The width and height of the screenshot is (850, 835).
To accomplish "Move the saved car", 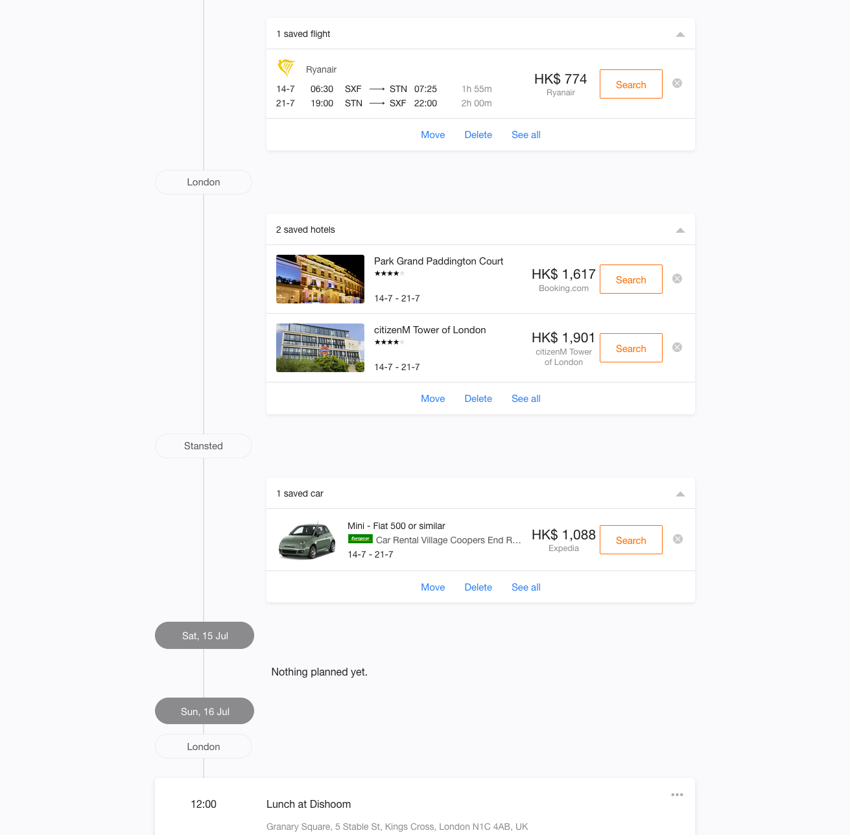I will (433, 587).
